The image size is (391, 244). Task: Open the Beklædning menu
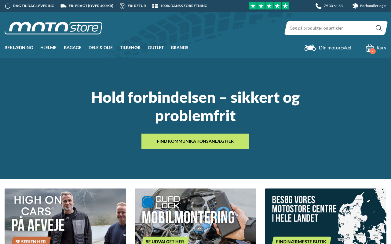(19, 48)
